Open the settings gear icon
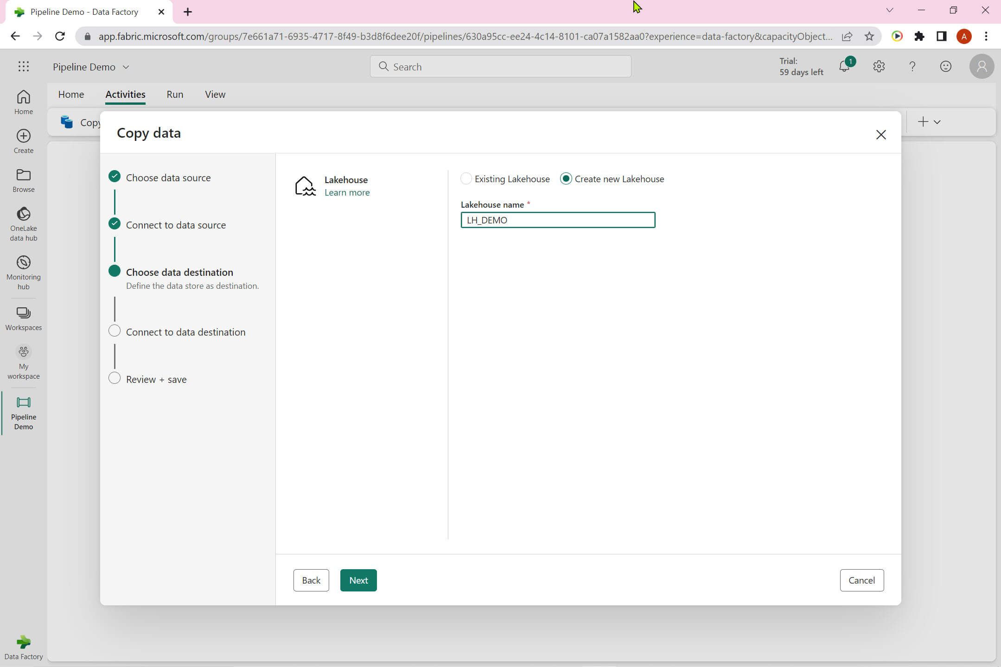Image resolution: width=1001 pixels, height=667 pixels. (x=879, y=67)
